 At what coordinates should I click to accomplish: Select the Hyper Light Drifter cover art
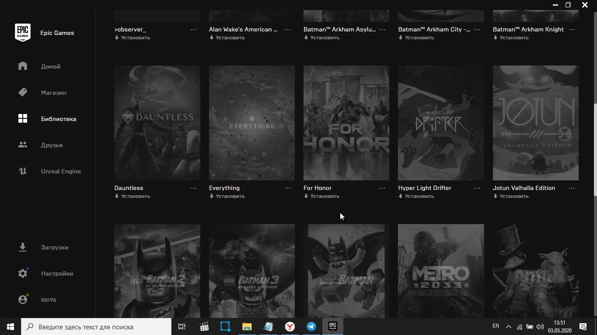(x=441, y=123)
